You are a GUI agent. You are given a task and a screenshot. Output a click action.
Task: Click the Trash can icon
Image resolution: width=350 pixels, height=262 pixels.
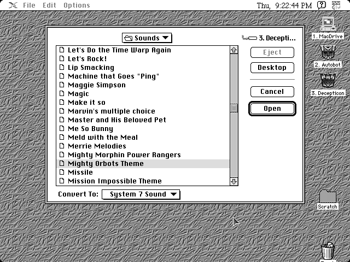pyautogui.click(x=328, y=251)
